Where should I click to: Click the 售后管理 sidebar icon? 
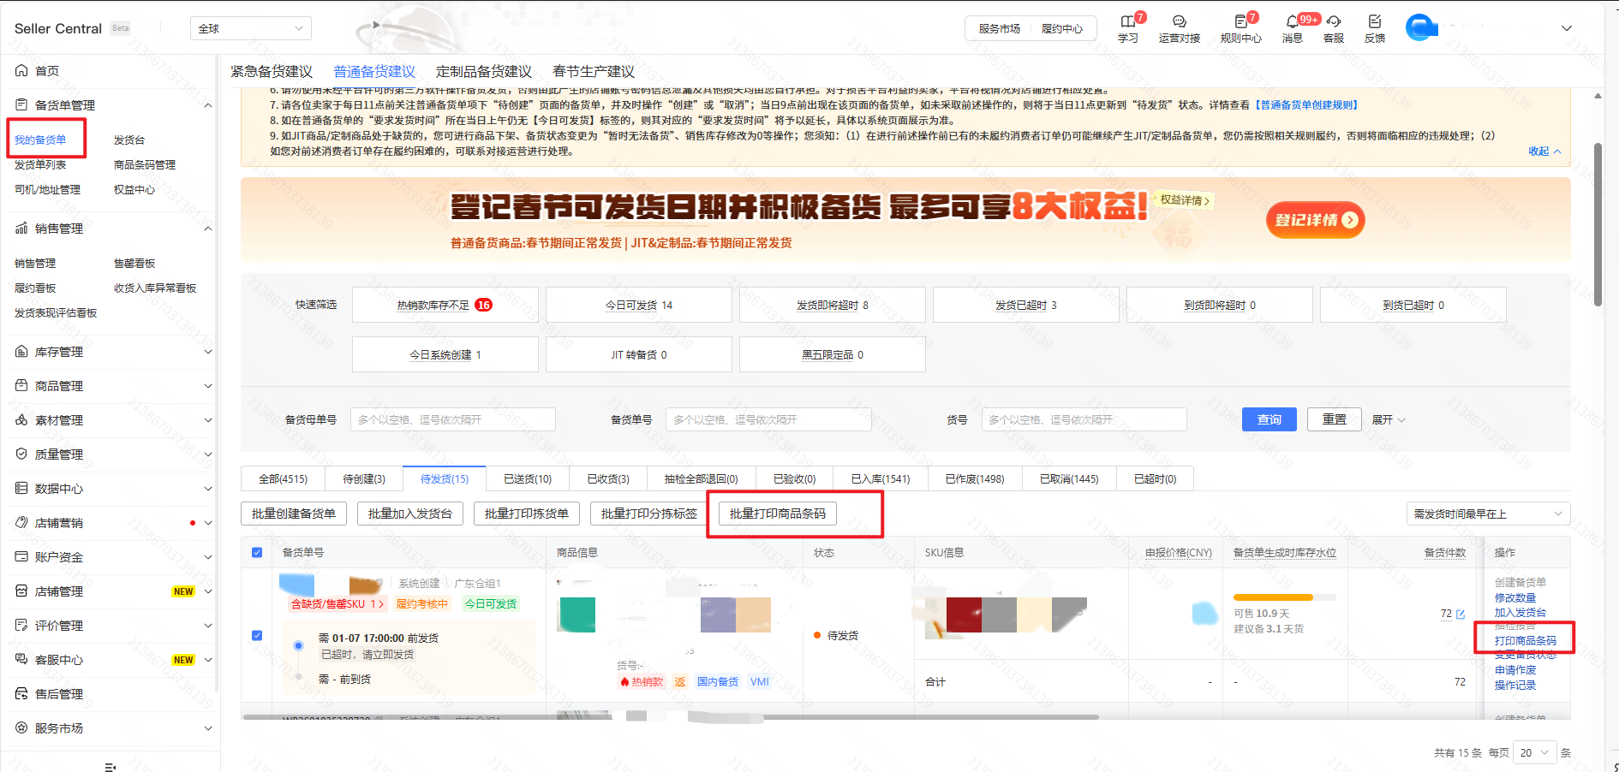(x=21, y=693)
